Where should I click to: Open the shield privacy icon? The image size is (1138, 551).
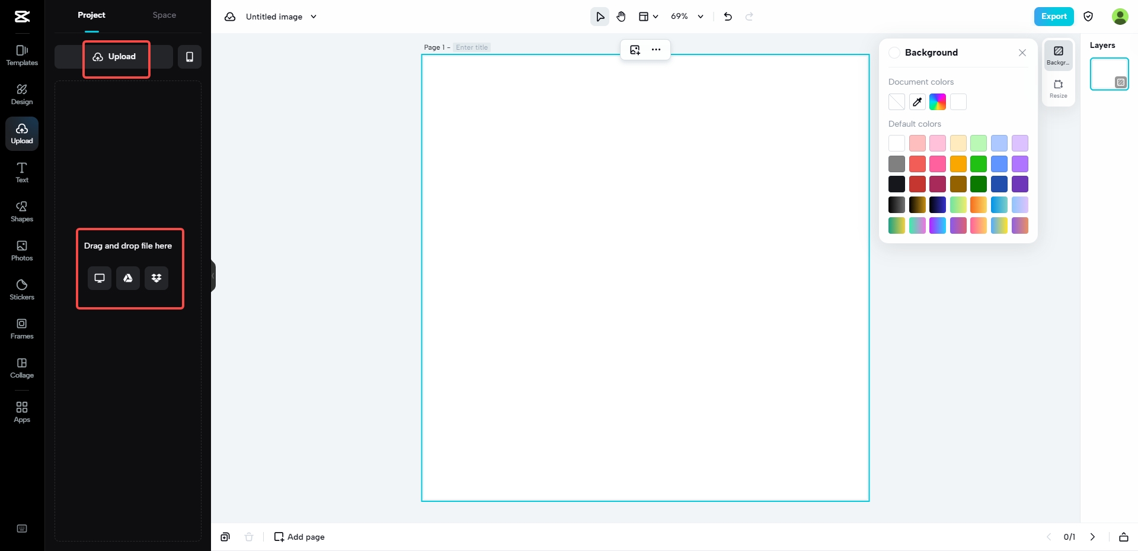(1088, 17)
